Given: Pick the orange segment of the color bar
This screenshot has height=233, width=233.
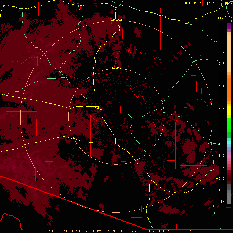Looking at the screenshot, I should pos(229,89).
